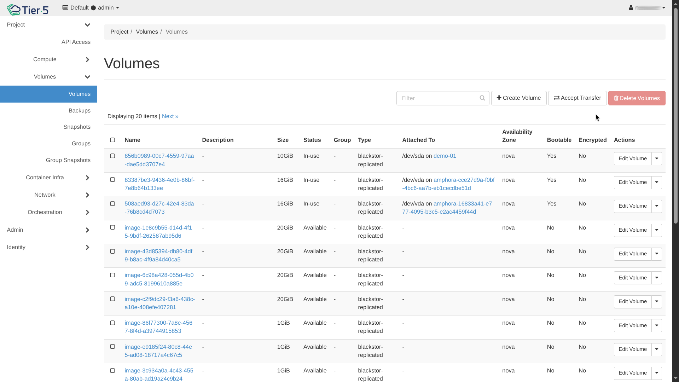Screen dimensions: 679x382
Task: Expand the Network sidebar section
Action: (x=87, y=195)
